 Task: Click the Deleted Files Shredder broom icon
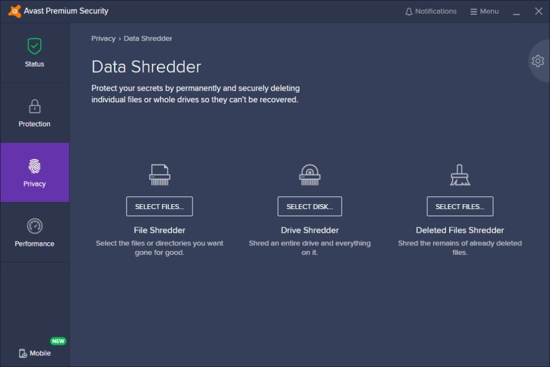tap(460, 175)
